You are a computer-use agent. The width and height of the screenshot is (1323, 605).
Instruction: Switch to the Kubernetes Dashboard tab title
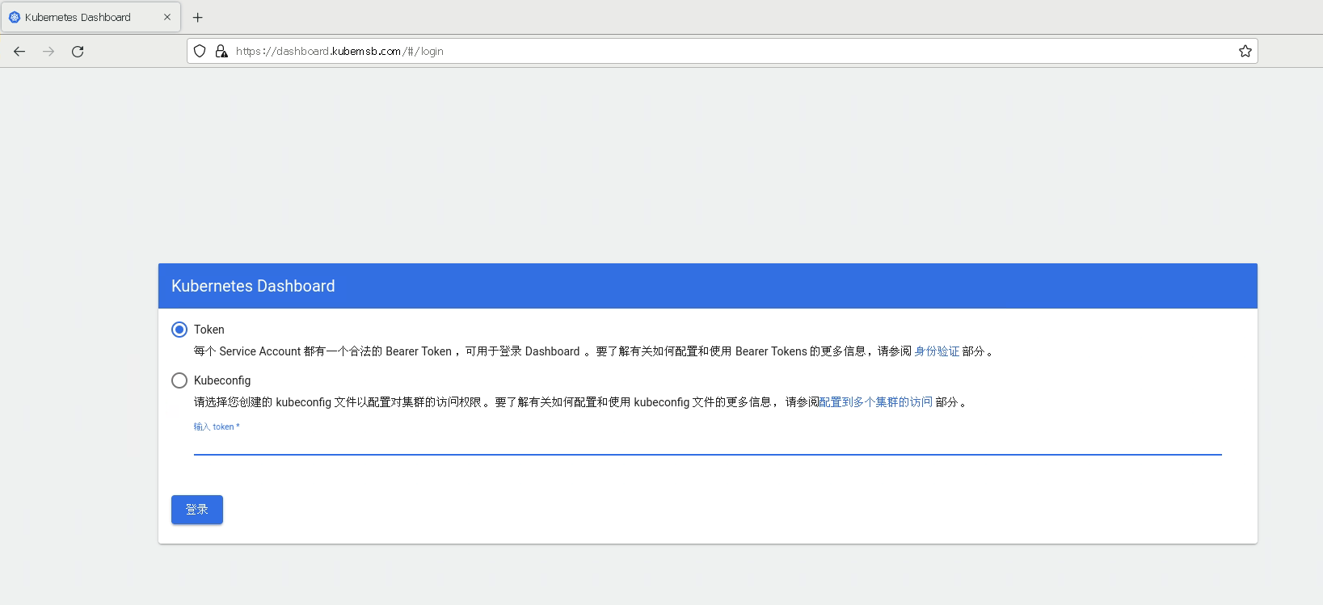78,17
